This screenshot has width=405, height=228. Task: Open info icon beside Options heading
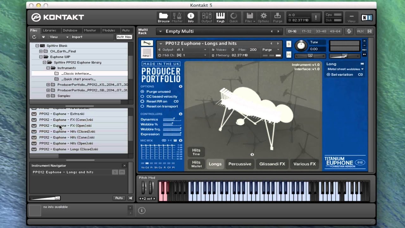180,86
